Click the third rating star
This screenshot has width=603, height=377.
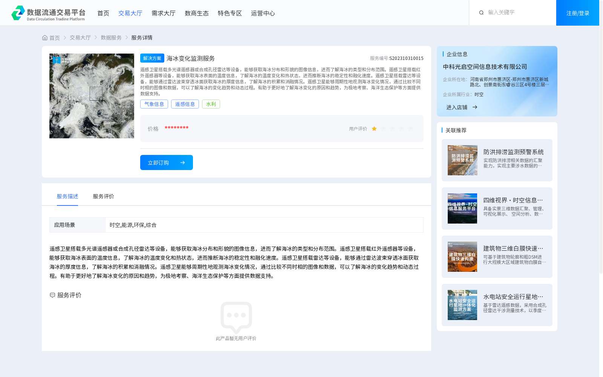tap(392, 129)
